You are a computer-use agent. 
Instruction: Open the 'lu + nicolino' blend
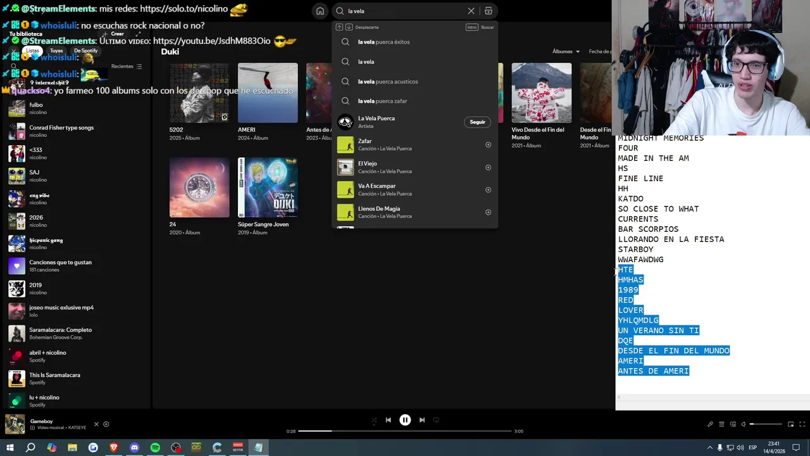pos(76,401)
